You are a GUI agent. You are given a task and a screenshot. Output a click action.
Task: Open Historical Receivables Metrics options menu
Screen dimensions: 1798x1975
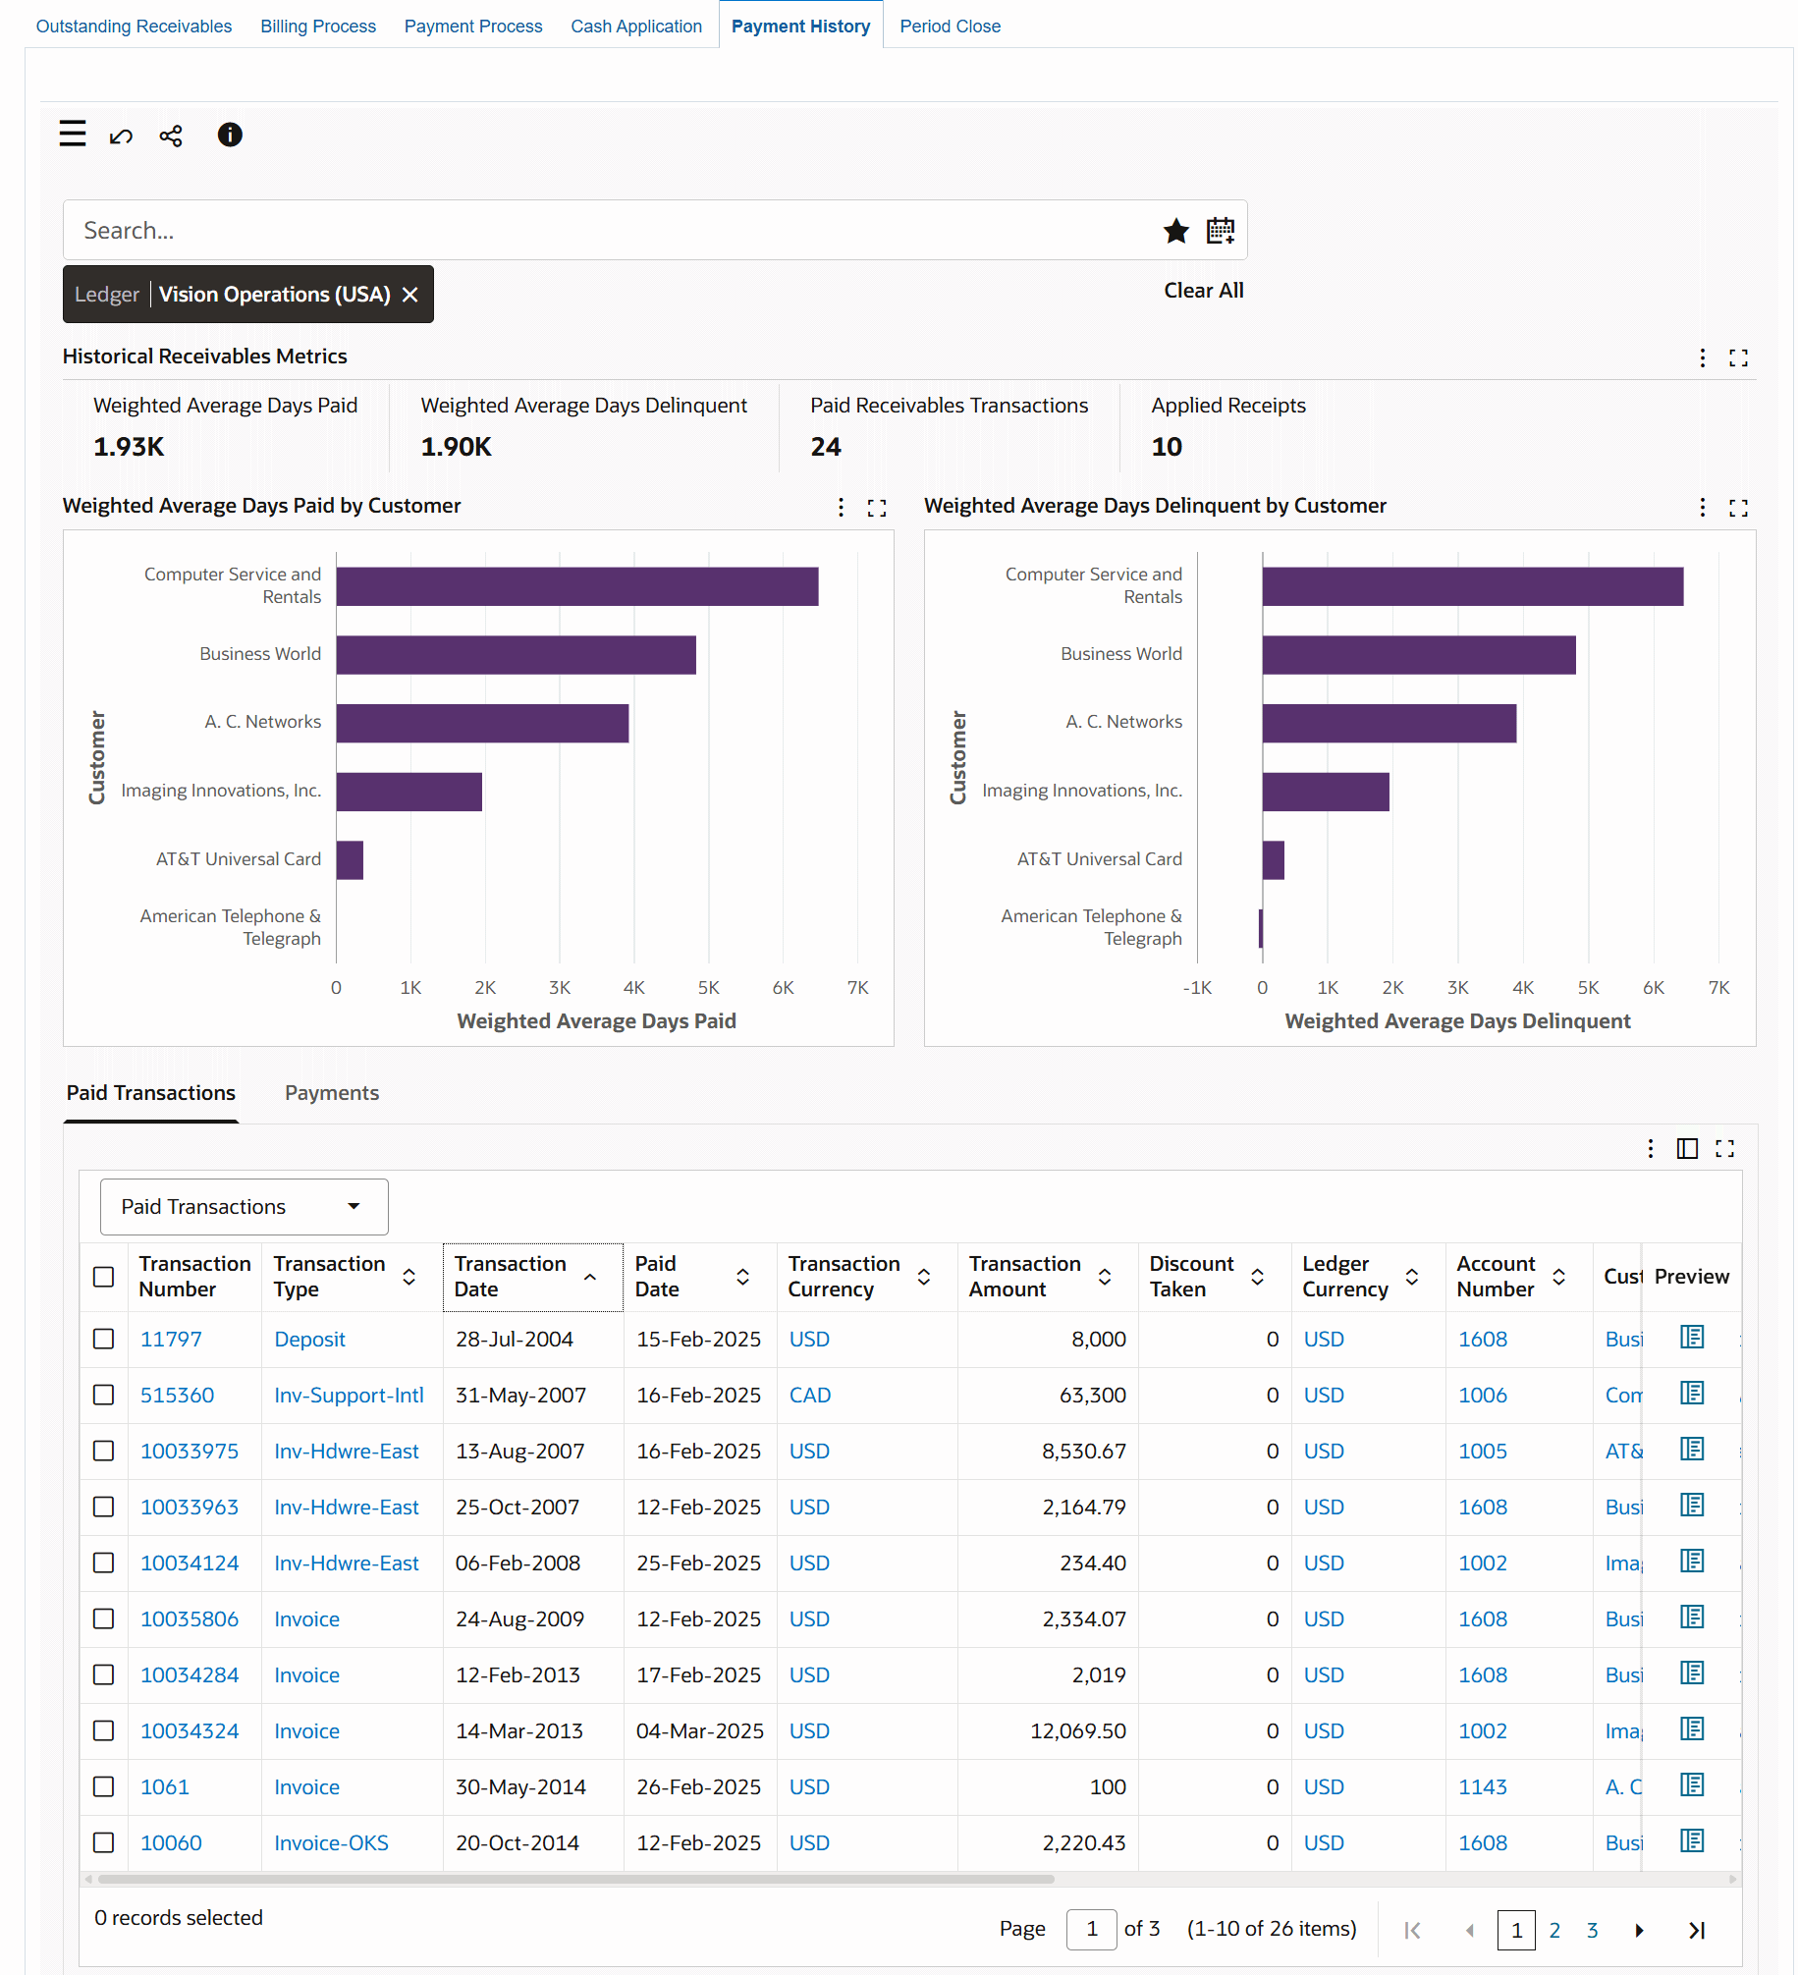[x=1703, y=357]
